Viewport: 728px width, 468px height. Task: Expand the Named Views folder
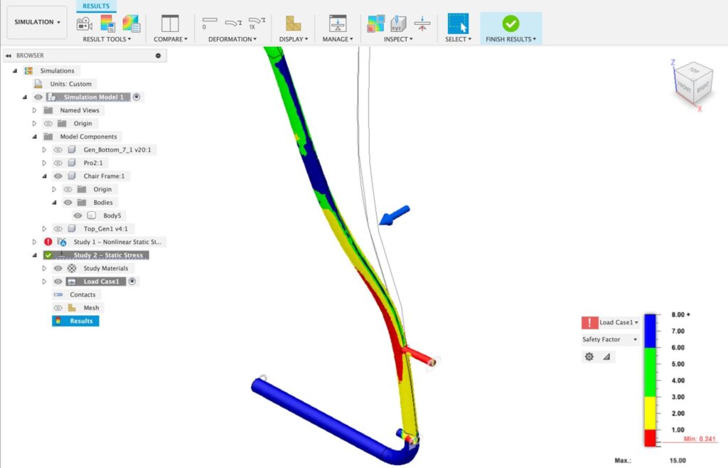coord(33,110)
